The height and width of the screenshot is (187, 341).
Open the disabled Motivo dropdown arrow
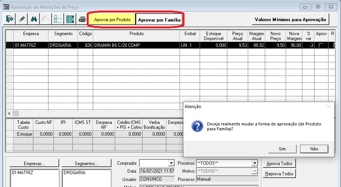[x=255, y=171]
